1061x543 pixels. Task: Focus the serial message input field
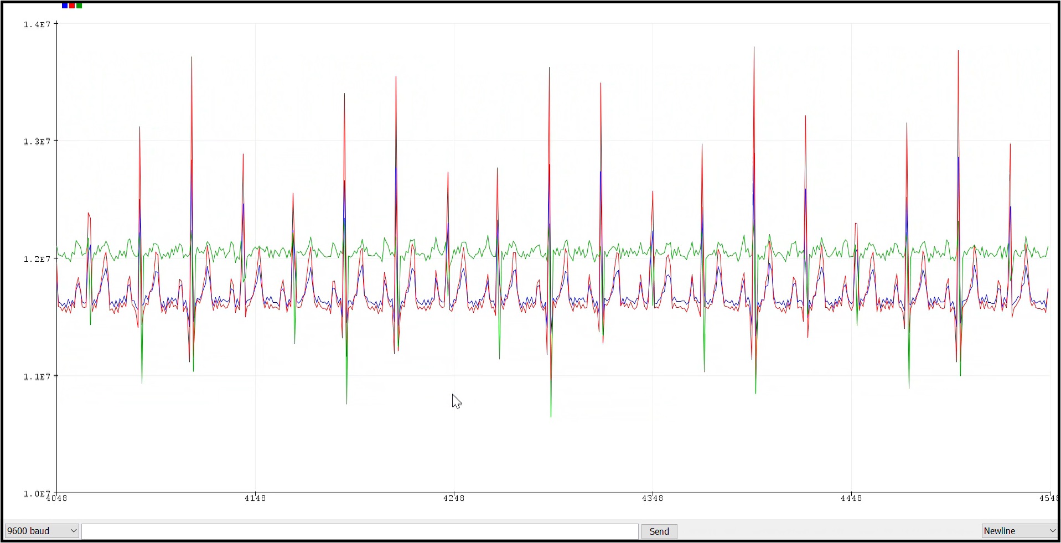[x=360, y=531]
